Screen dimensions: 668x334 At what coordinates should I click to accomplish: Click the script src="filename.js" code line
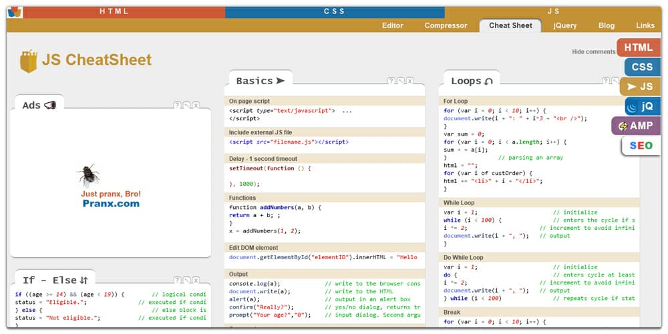(289, 142)
